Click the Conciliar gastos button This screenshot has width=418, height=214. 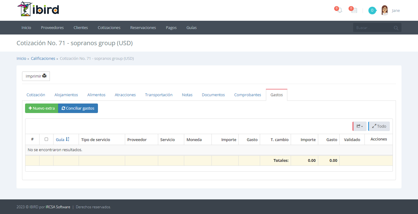(x=78, y=108)
